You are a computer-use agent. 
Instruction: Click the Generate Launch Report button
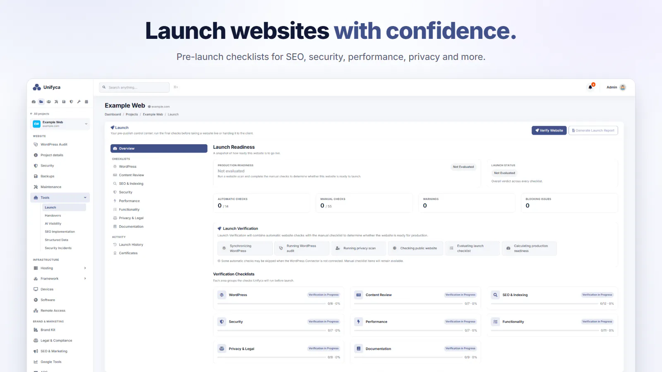(x=593, y=131)
